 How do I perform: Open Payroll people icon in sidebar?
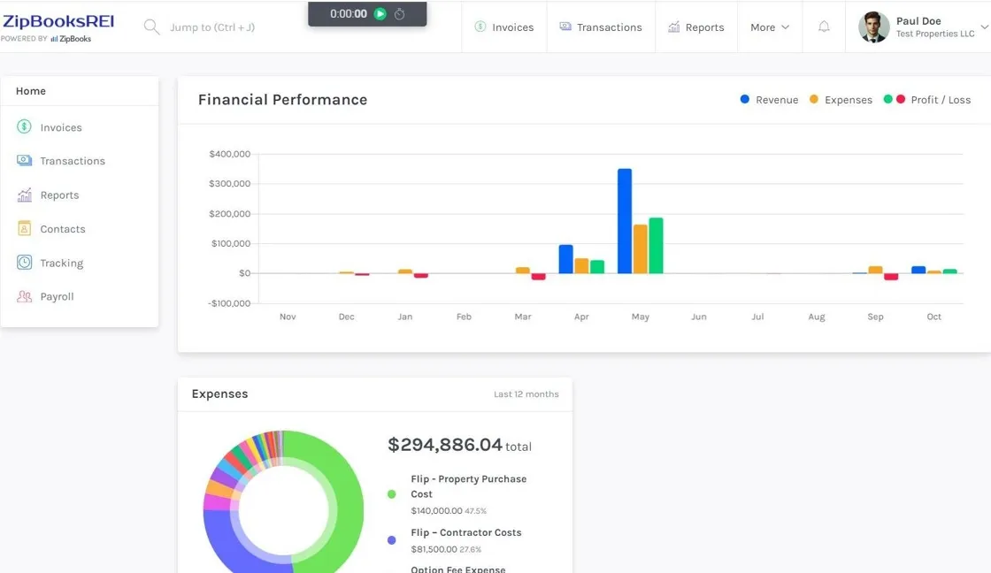[x=24, y=296]
